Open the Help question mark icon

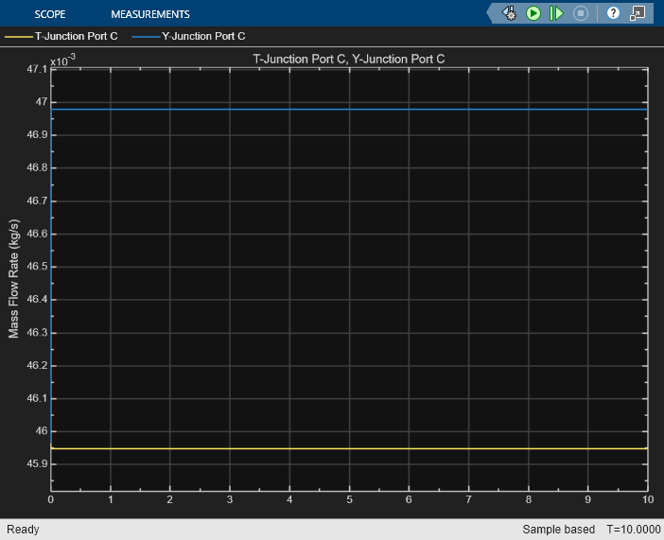(x=613, y=13)
